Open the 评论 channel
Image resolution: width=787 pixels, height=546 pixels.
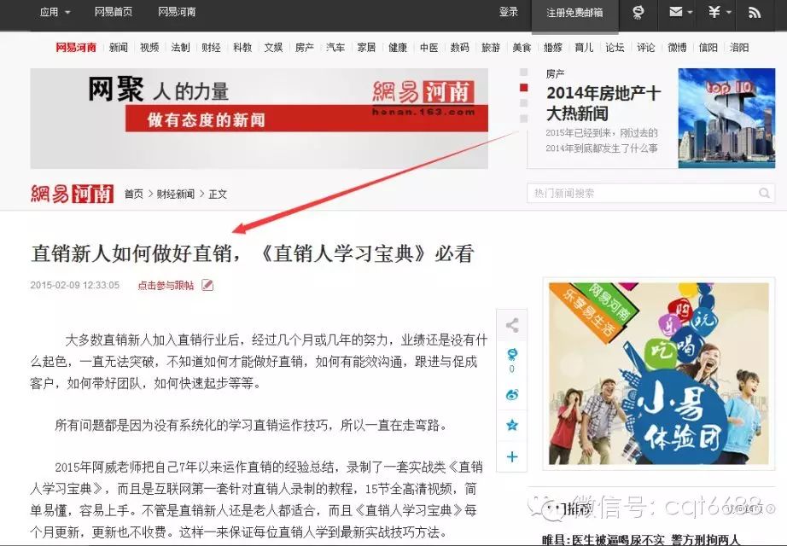tap(646, 48)
